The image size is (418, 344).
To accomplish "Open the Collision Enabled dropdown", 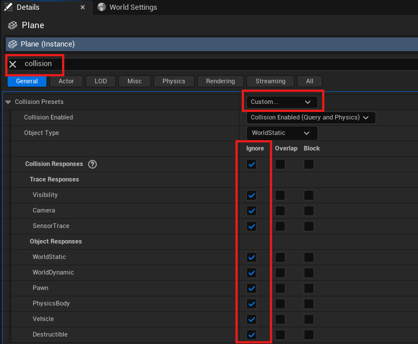I will click(x=311, y=117).
